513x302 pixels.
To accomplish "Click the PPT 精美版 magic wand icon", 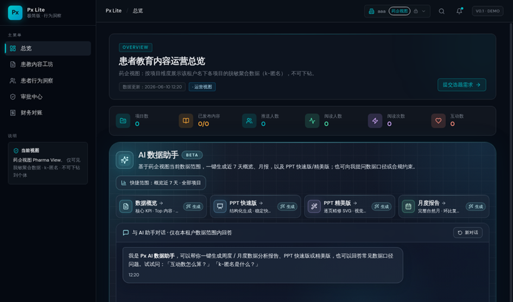I will tap(314, 207).
